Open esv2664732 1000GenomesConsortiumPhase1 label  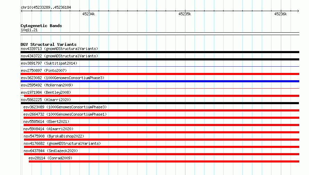click(65, 114)
